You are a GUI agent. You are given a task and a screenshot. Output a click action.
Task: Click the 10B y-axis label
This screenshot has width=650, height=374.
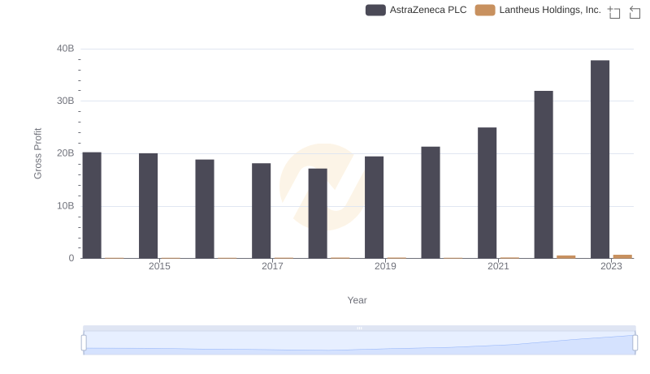66,206
